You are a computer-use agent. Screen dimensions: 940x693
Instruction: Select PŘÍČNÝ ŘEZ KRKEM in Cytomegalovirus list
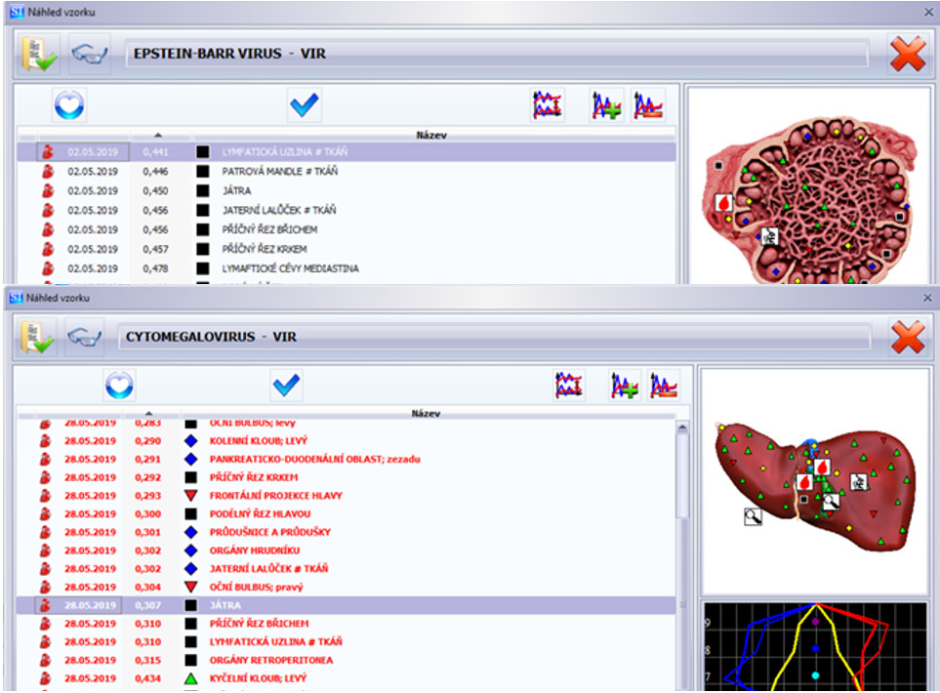point(346,478)
